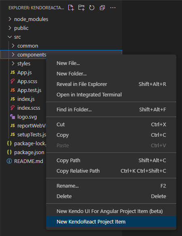Collapse all folders using the collapse icon

click(102, 8)
